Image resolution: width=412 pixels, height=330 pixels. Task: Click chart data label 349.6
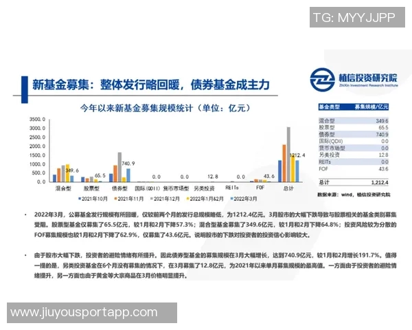pyautogui.click(x=72, y=170)
